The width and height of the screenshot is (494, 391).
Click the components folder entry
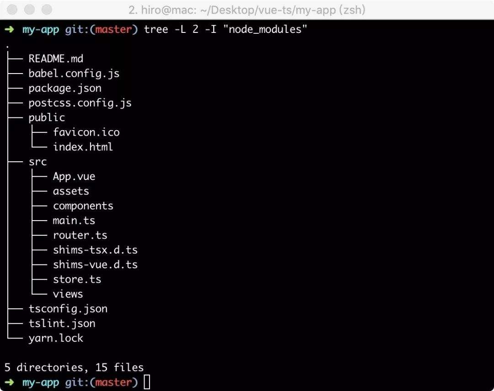pyautogui.click(x=83, y=206)
